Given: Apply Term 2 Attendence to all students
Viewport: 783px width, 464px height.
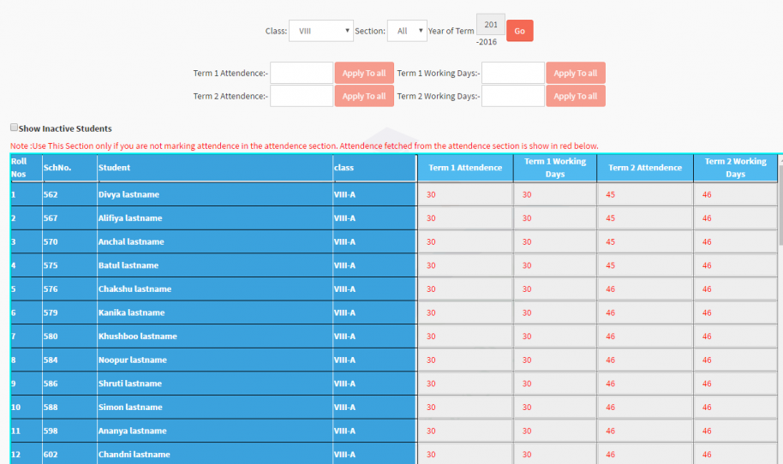Looking at the screenshot, I should 364,96.
